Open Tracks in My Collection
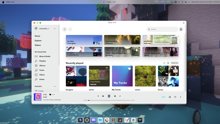 click(x=42, y=70)
